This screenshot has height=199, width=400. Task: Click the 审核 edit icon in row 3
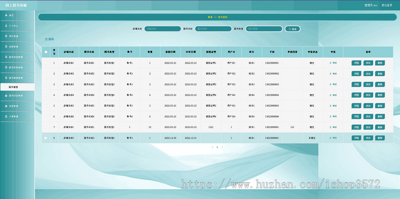330,84
